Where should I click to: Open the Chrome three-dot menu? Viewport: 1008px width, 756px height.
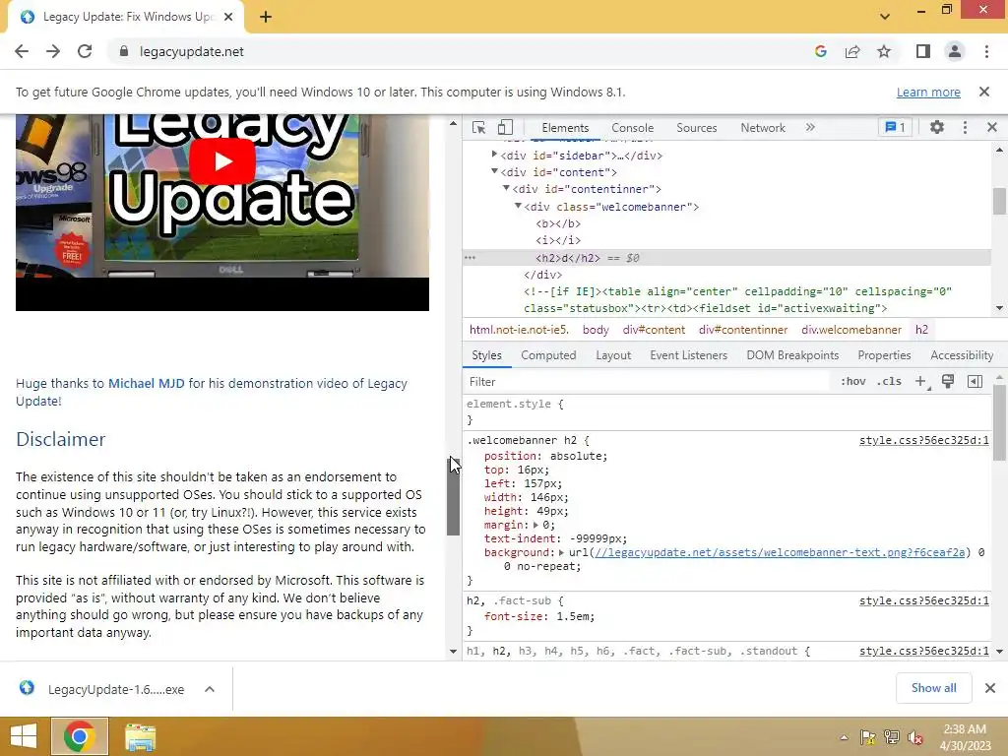pyautogui.click(x=986, y=51)
